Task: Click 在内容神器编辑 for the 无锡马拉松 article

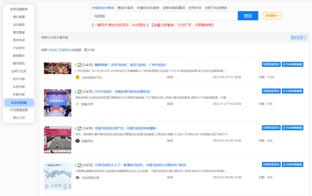Action: pos(292,128)
